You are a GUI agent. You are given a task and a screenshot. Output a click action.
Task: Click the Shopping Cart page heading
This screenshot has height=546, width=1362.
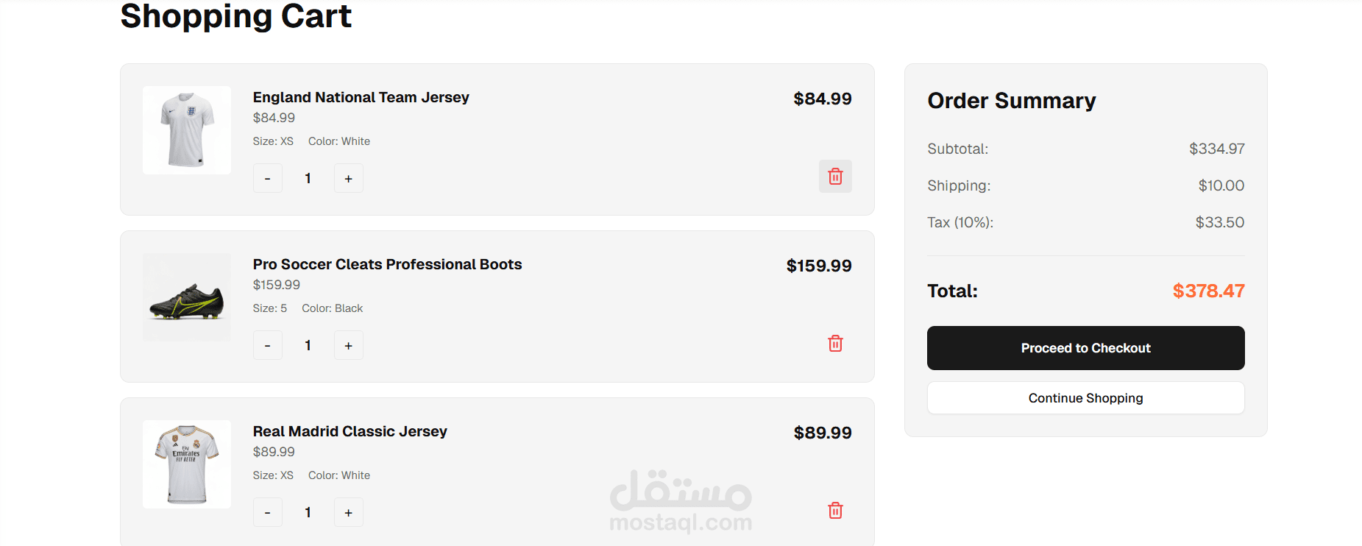click(235, 16)
